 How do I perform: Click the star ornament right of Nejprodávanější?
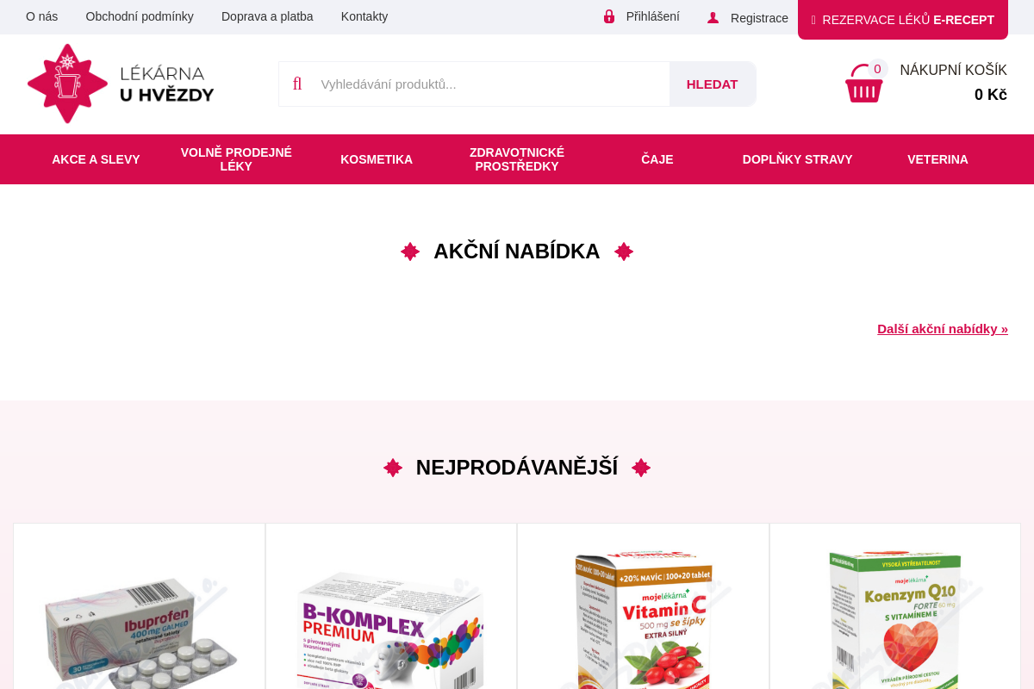[641, 468]
